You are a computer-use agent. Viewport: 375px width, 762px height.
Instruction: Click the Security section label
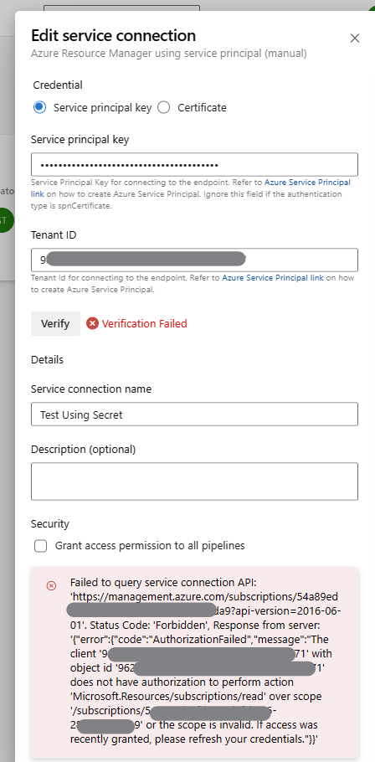click(50, 524)
